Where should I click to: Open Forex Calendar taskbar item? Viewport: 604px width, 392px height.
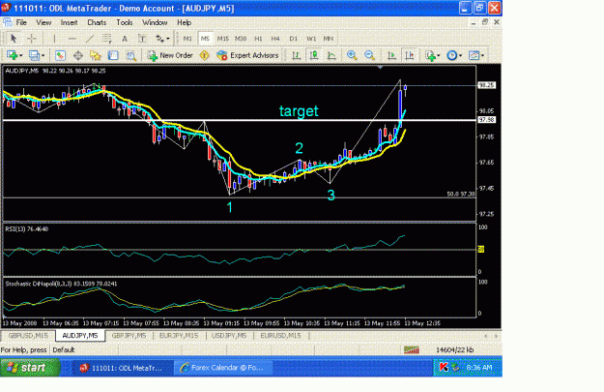pos(223,367)
